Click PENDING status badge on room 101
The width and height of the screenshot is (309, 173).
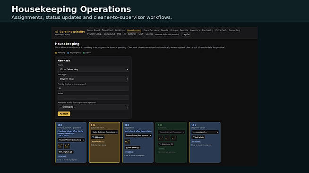point(196,142)
